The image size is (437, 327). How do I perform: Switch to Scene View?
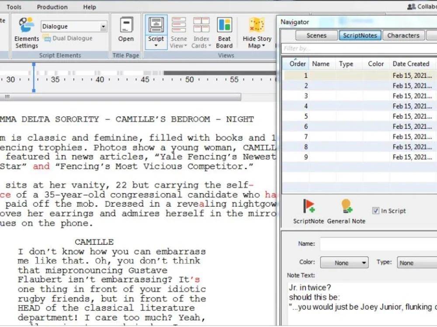[179, 33]
